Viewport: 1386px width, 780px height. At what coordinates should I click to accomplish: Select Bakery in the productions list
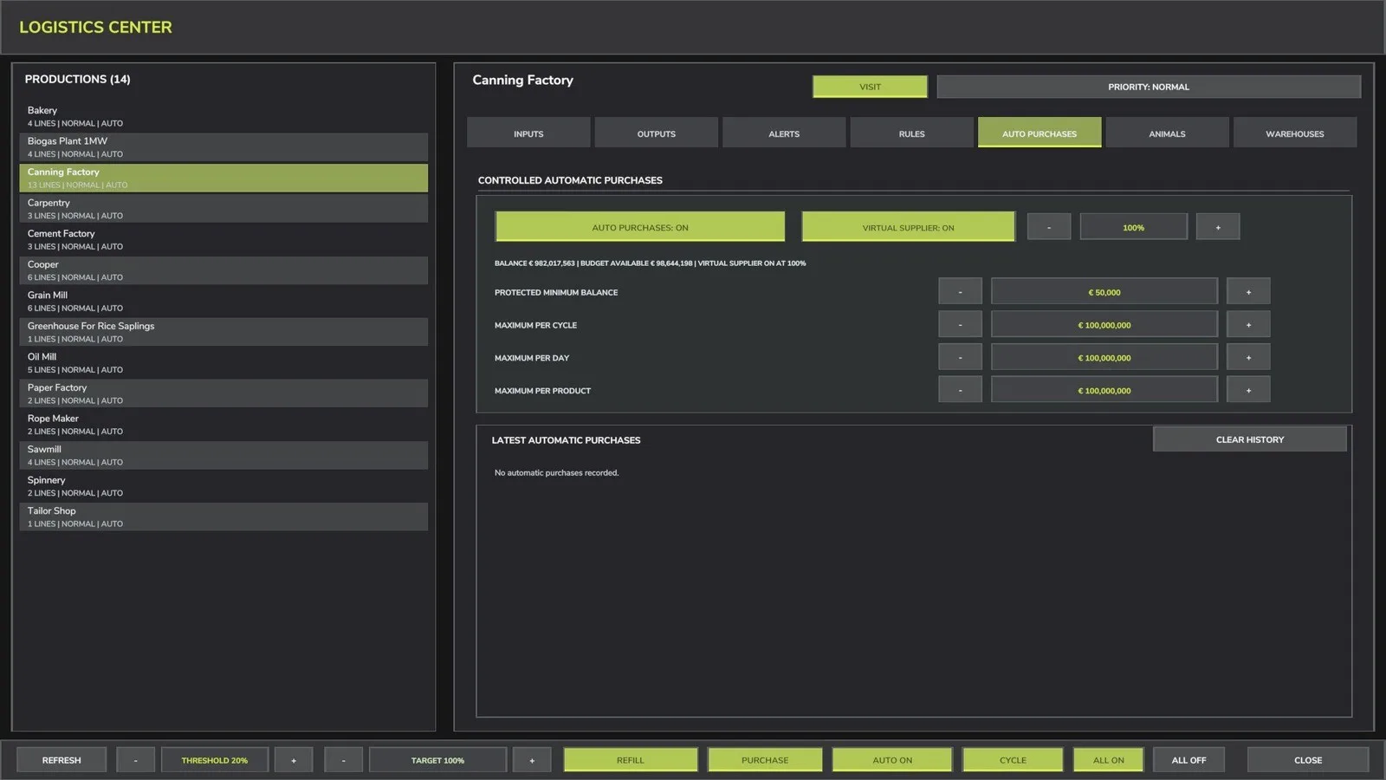223,116
